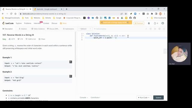Collapse code fold on line 2
Screen dimensions: 192x108
coord(83,36)
